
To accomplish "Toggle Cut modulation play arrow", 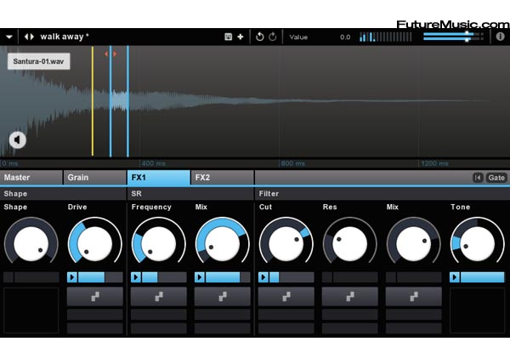I will point(263,277).
